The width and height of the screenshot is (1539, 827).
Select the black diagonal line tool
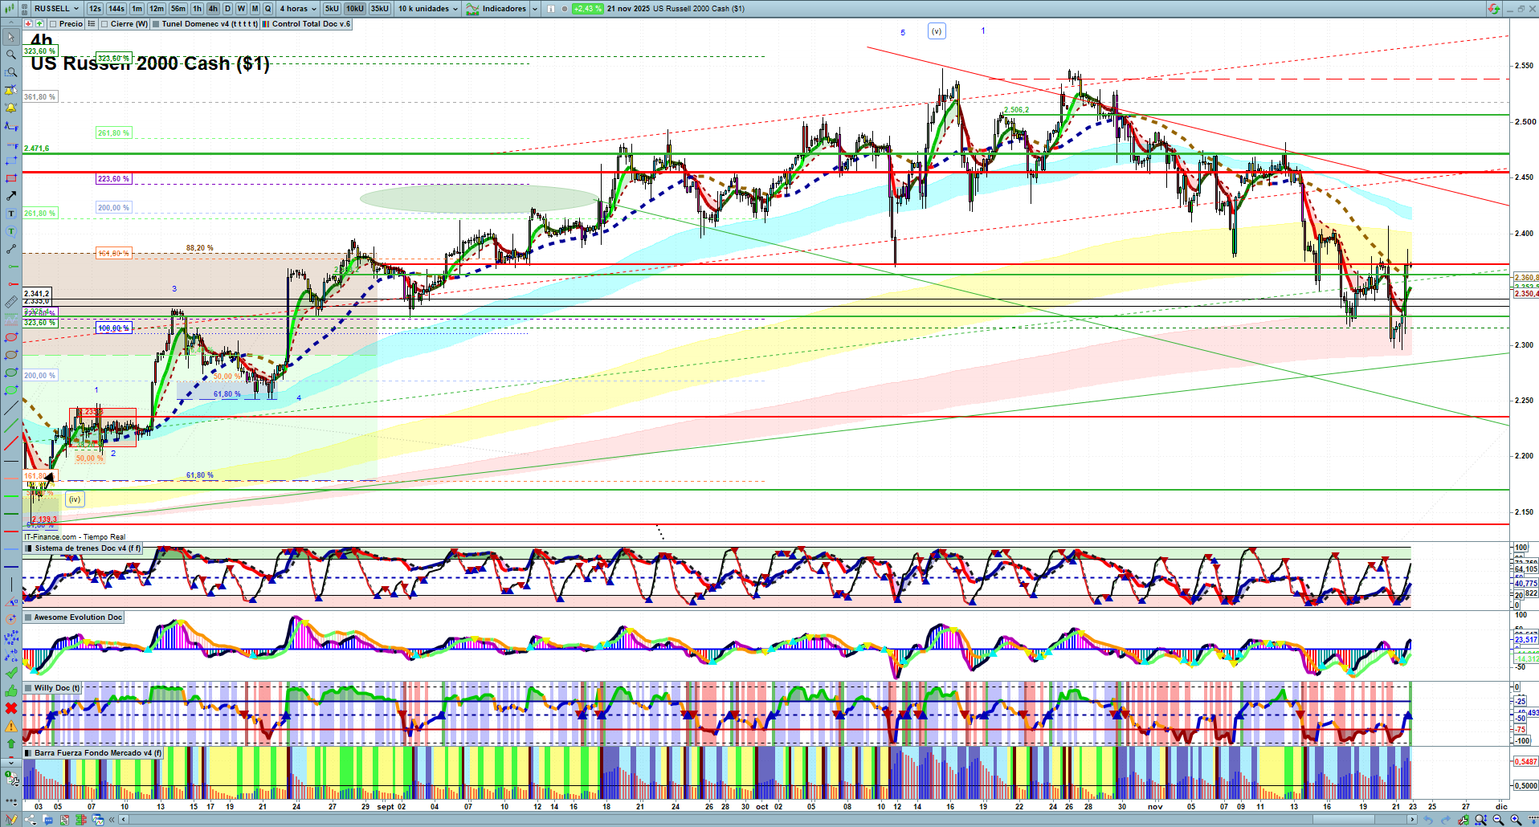pos(11,408)
